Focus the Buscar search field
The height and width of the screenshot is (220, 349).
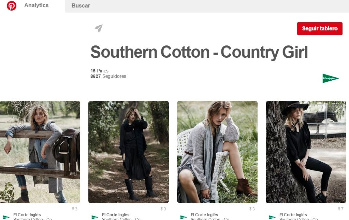(x=205, y=6)
